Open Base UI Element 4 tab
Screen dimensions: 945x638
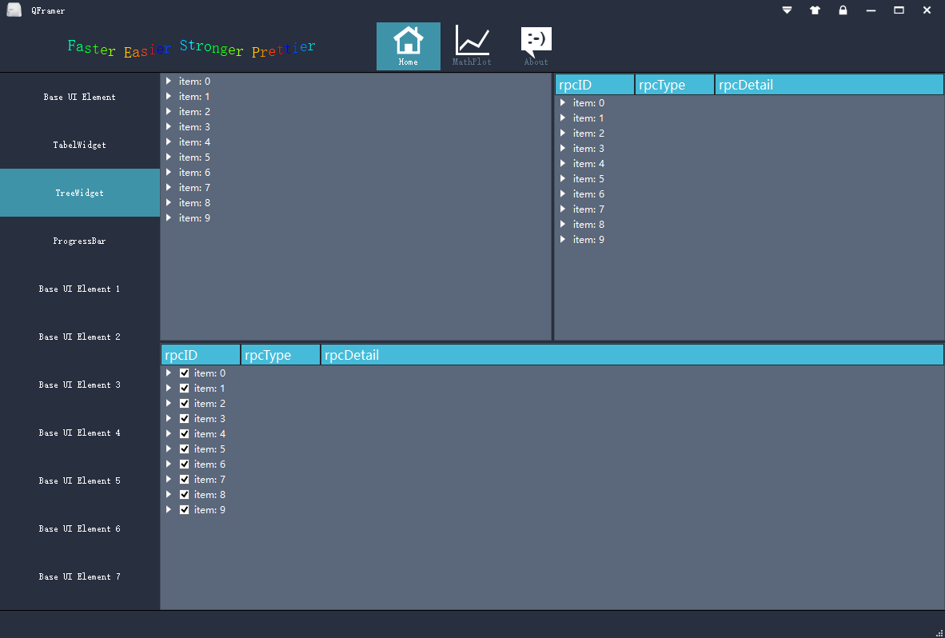pos(80,433)
